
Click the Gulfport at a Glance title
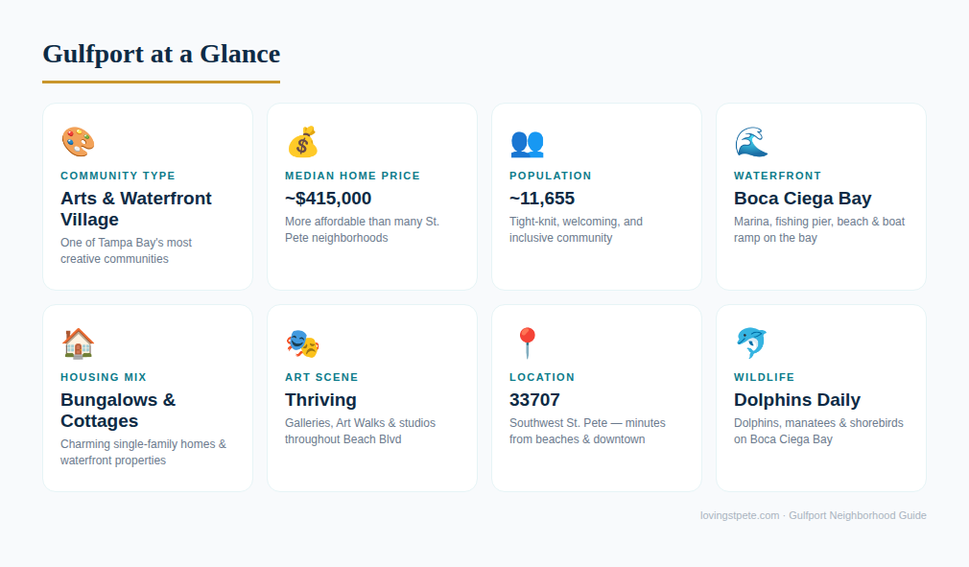click(x=161, y=54)
